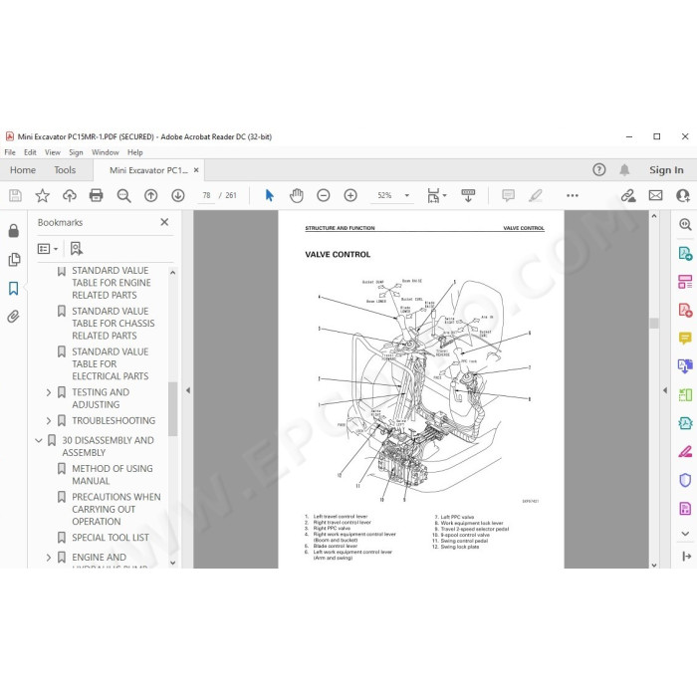Print the document with printer icon
The height and width of the screenshot is (697, 697).
coord(96,195)
